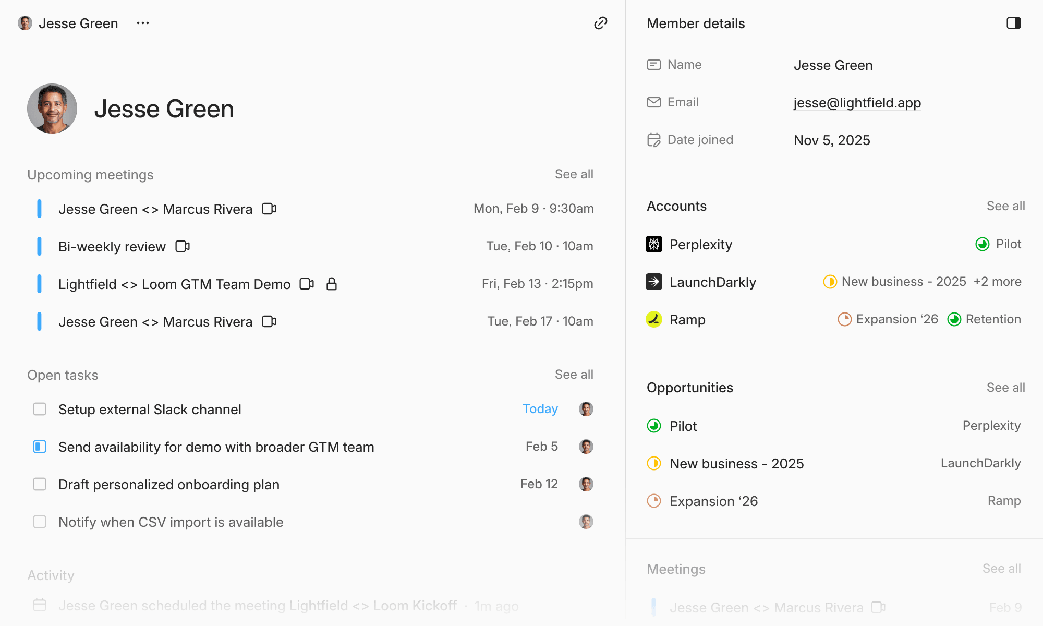Screen dimensions: 1043x626
Task: Click lock icon on Loom GTM Team Demo
Action: point(332,284)
